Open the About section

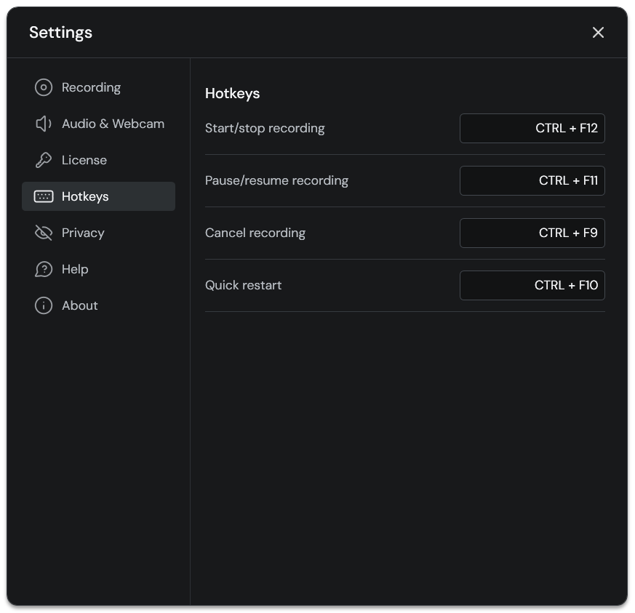coord(80,305)
